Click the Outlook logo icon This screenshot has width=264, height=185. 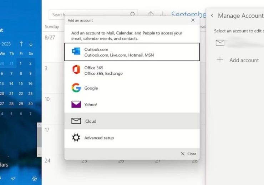(76, 51)
